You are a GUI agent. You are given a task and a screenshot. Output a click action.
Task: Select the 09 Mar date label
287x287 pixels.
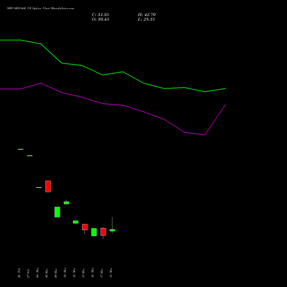click(x=56, y=273)
